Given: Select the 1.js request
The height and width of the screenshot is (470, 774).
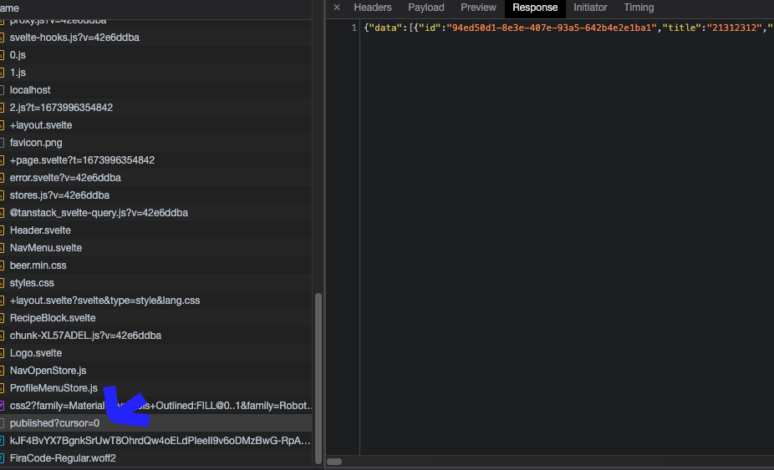Looking at the screenshot, I should [156, 73].
